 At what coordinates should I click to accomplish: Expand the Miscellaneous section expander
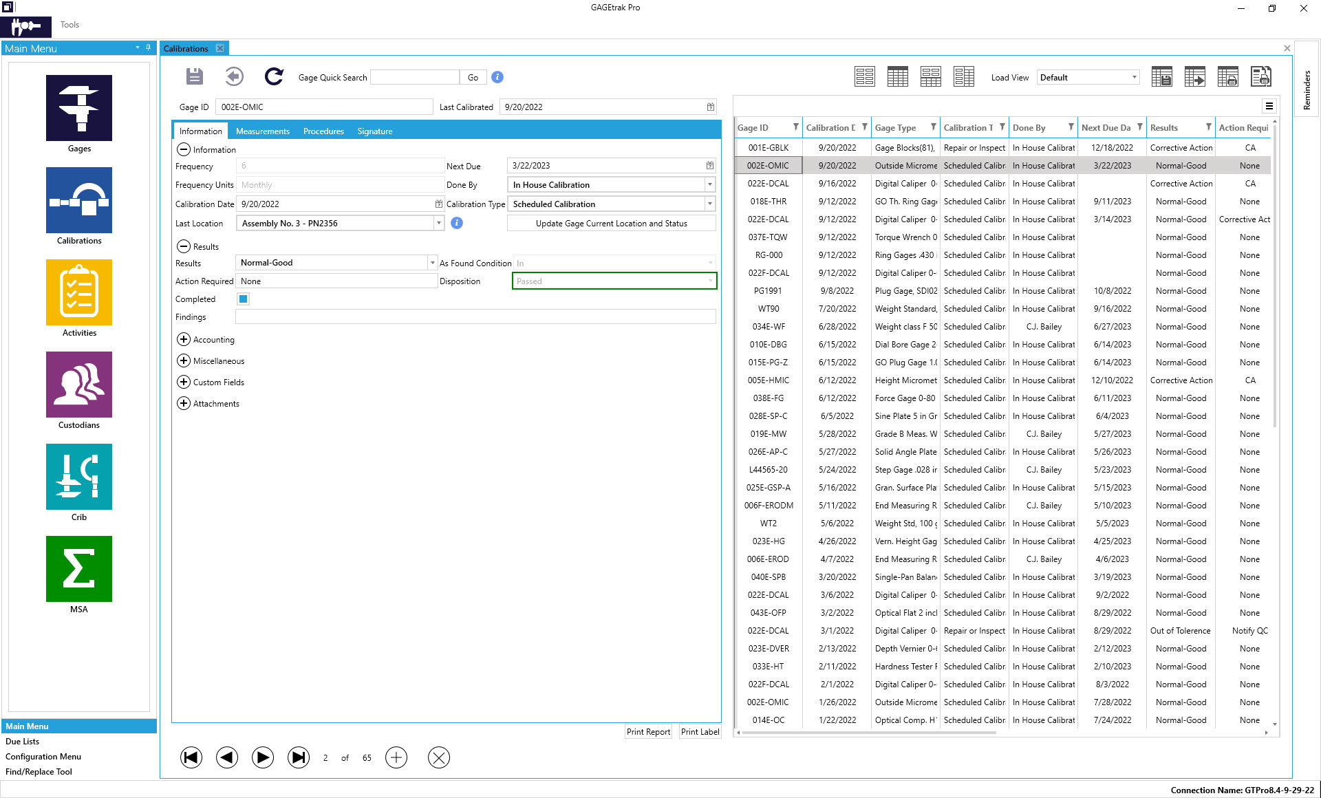184,360
